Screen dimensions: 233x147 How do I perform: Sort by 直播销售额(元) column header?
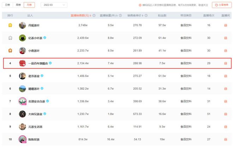[81, 16]
